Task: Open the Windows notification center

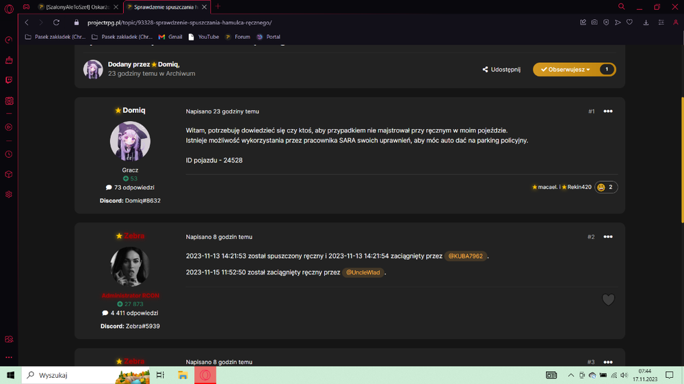Action: pos(669,375)
